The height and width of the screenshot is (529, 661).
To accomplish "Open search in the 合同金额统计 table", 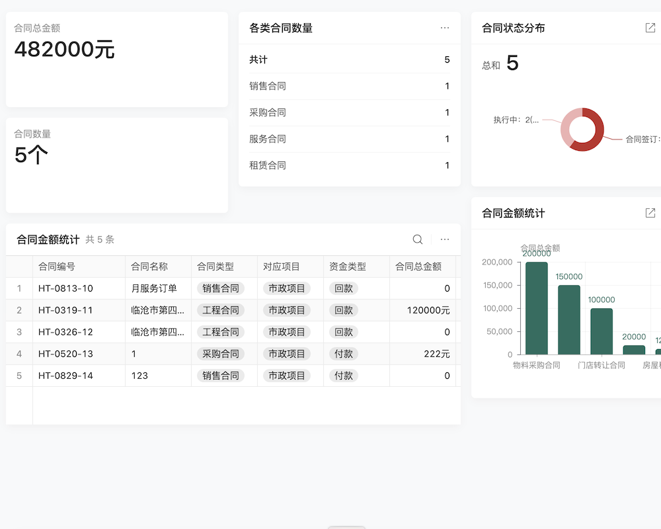I will 417,239.
